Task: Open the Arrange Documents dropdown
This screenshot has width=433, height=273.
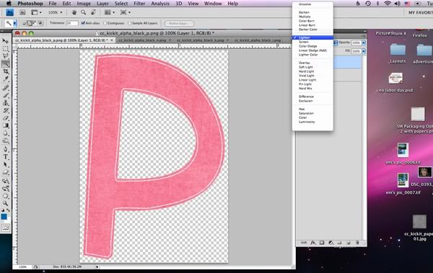Action: [x=110, y=12]
